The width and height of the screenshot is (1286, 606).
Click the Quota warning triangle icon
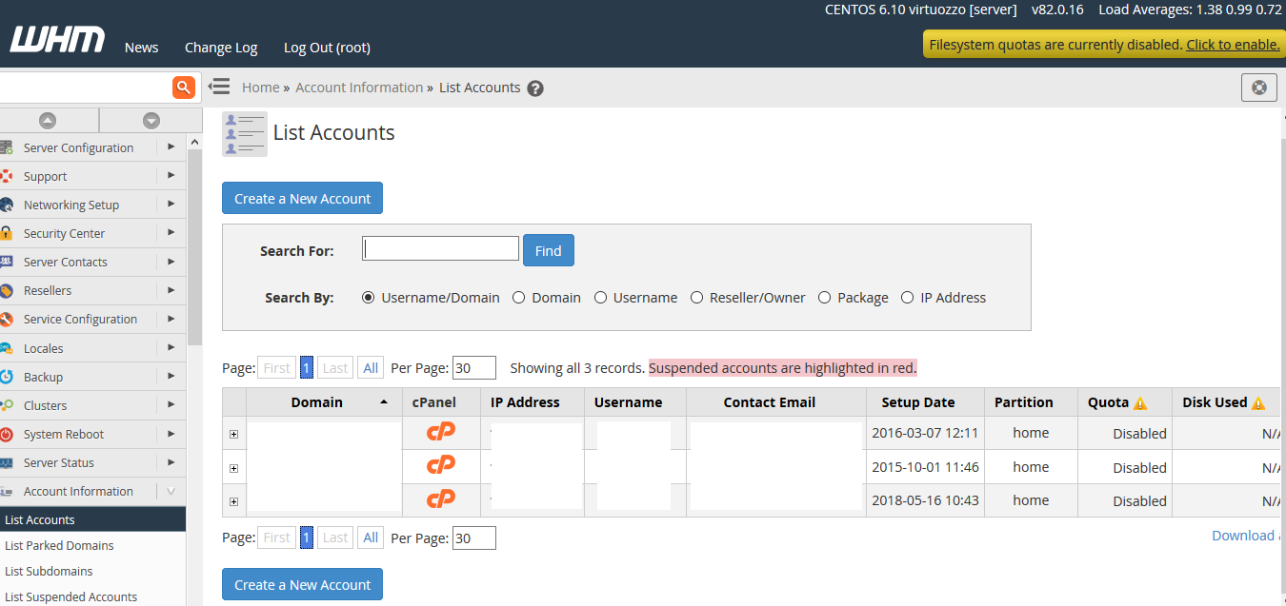click(1140, 403)
